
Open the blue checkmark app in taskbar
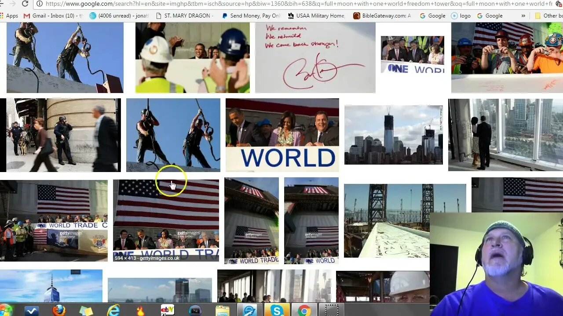coord(32,310)
